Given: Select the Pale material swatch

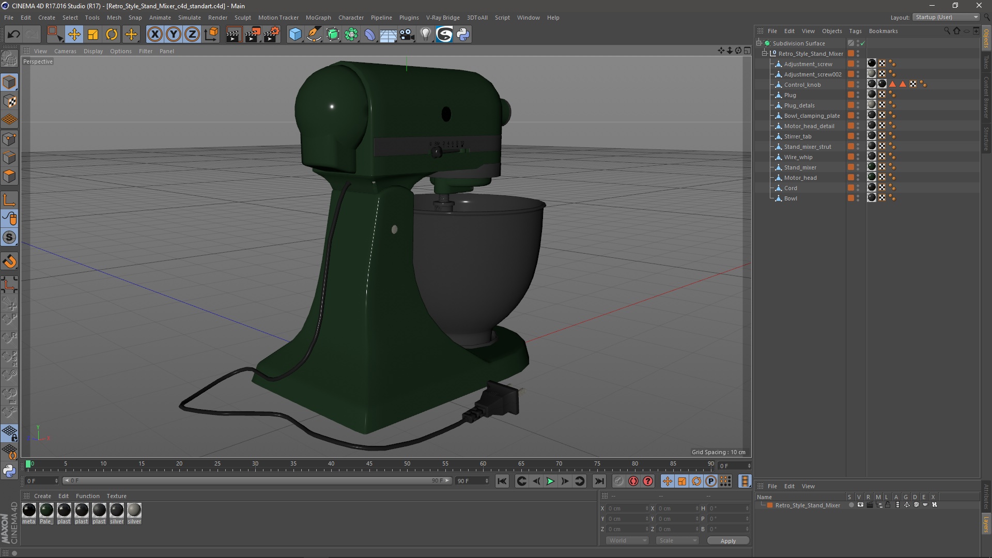Looking at the screenshot, I should (x=47, y=510).
